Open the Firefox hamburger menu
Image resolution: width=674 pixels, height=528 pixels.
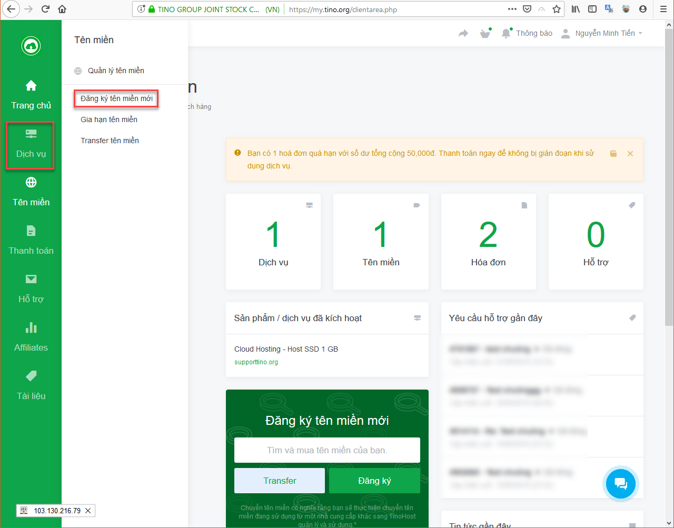663,9
